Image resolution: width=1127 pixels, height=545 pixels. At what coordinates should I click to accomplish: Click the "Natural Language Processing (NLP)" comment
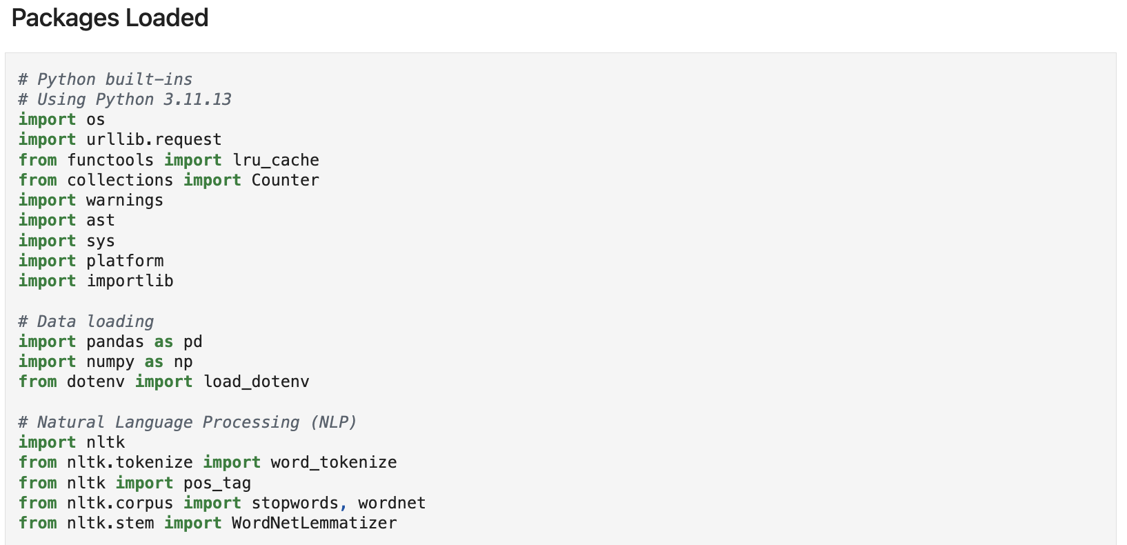point(197,422)
